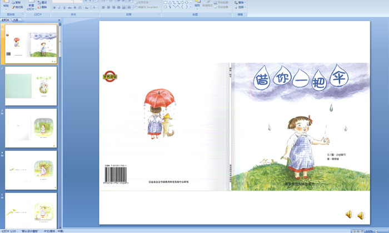Select slide 3 thumbnail
The image size is (389, 233).
pos(31,128)
